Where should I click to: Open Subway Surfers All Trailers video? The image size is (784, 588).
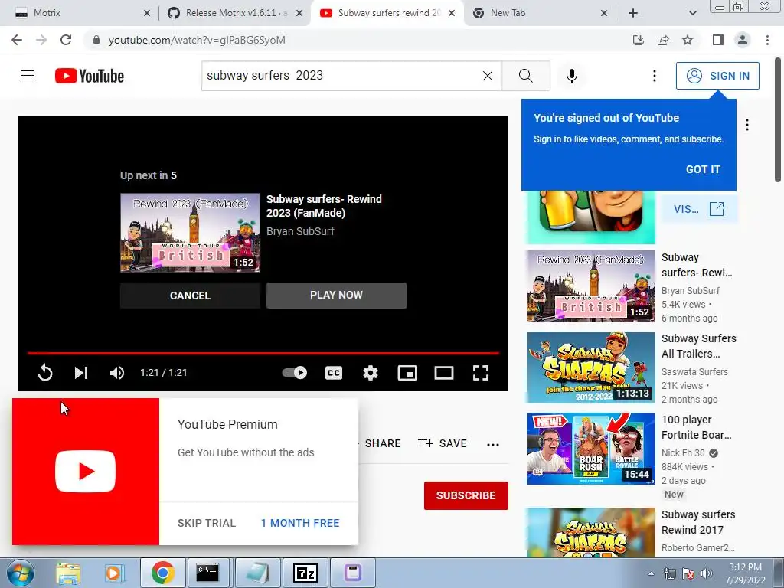click(590, 367)
